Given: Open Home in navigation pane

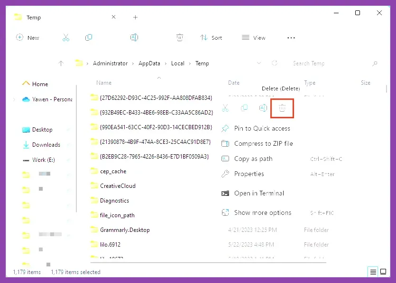Looking at the screenshot, I should pyautogui.click(x=35, y=84).
